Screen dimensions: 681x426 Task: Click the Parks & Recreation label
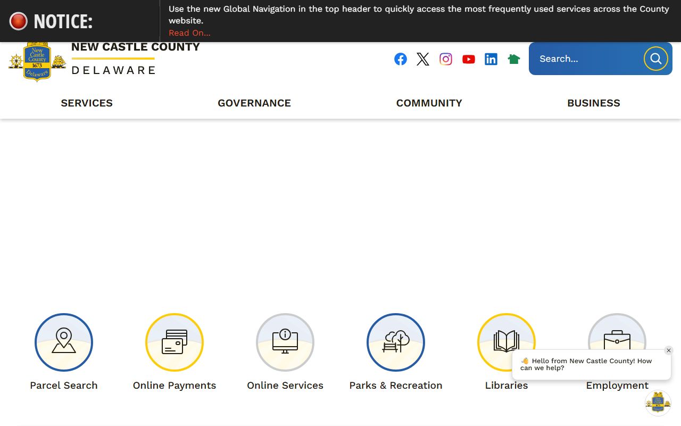point(396,386)
